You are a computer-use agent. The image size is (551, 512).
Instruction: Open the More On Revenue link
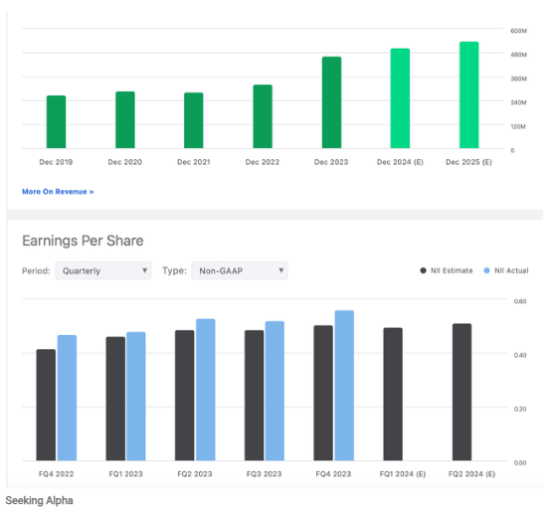(58, 192)
